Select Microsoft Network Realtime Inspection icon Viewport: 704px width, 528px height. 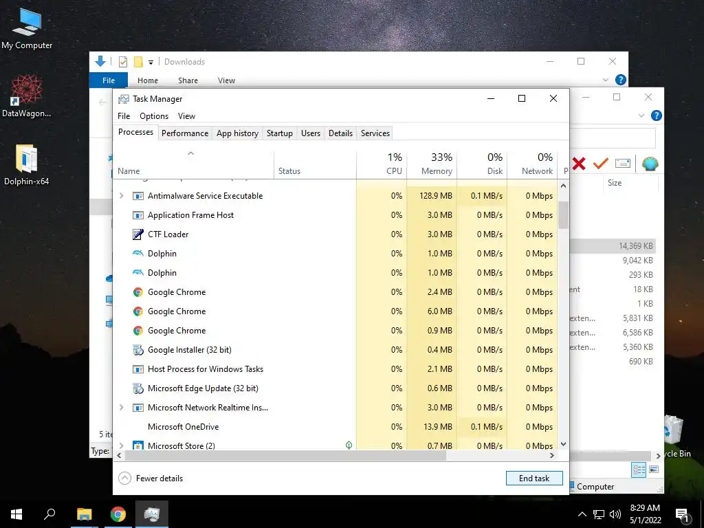tap(137, 408)
